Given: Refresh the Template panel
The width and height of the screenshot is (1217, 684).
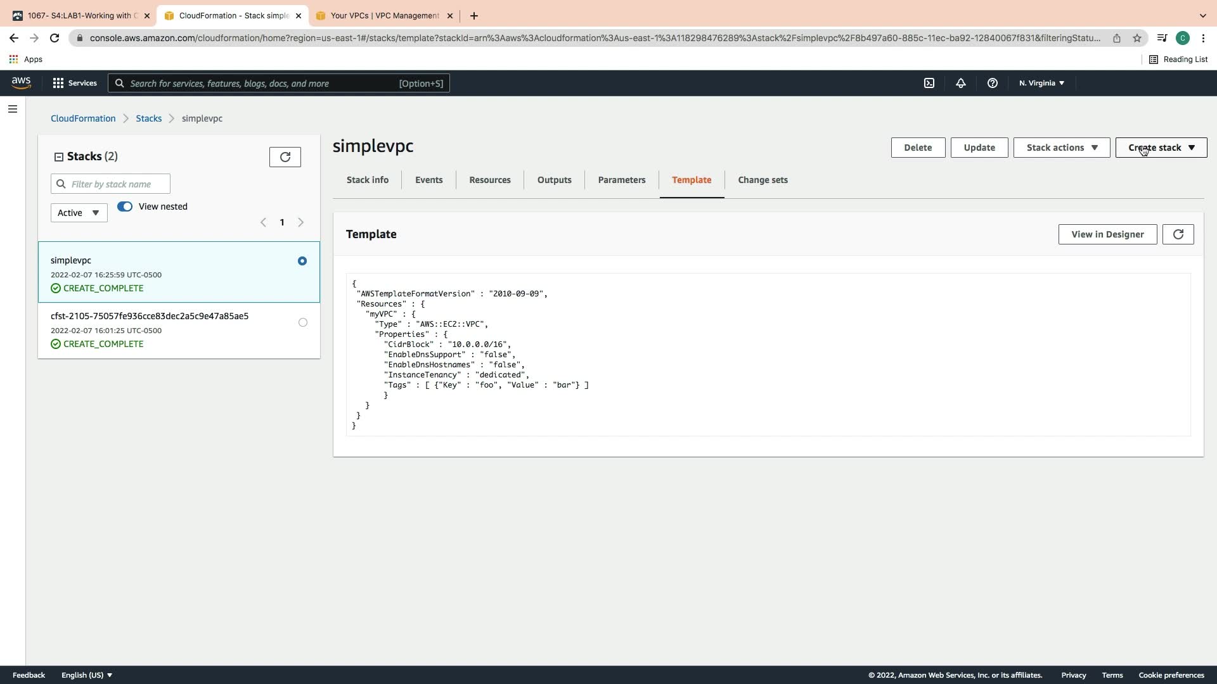Looking at the screenshot, I should 1178,234.
